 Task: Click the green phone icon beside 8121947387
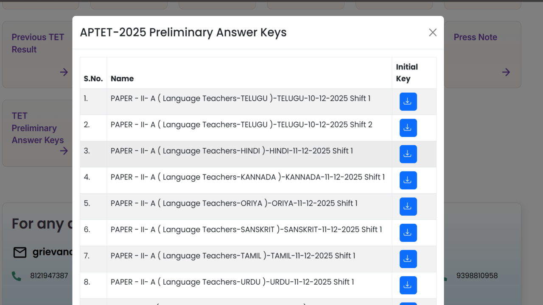[17, 276]
